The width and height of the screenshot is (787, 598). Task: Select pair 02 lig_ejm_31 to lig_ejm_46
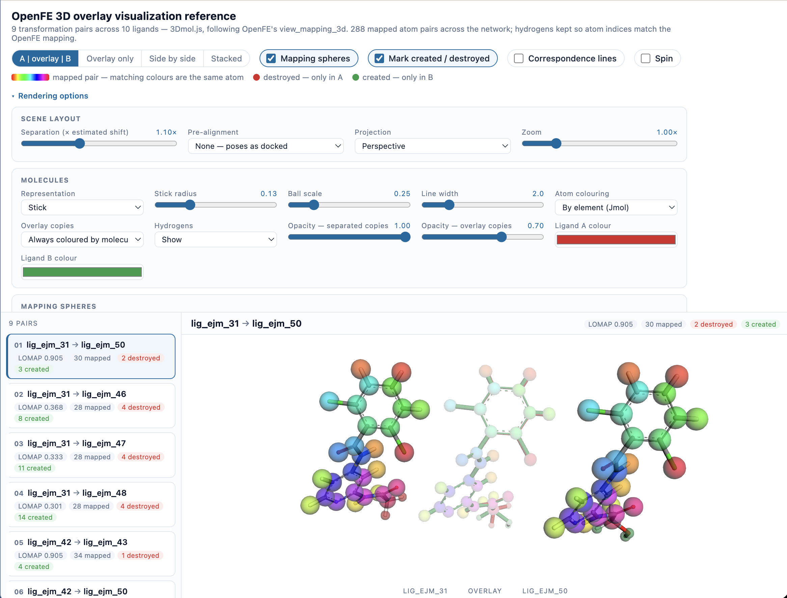point(91,405)
